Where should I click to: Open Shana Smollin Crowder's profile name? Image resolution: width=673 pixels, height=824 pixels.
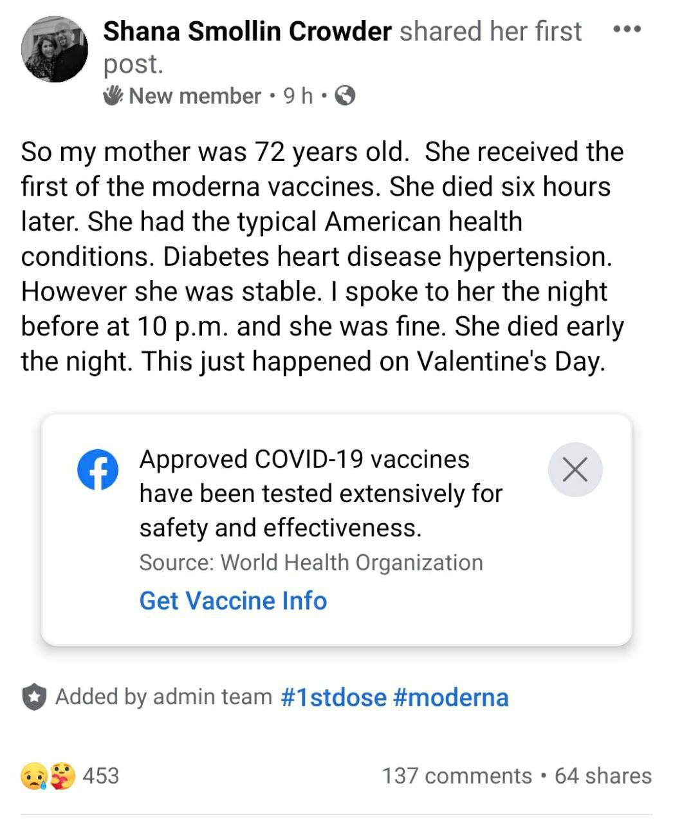point(247,31)
